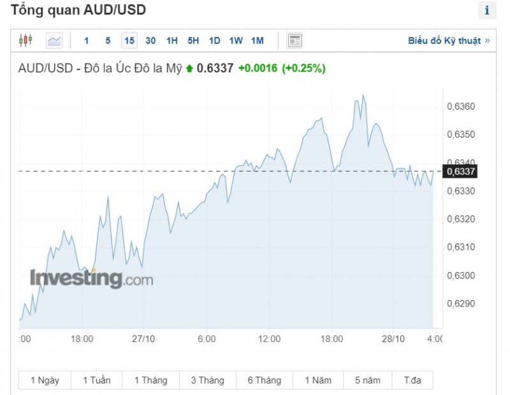This screenshot has width=510, height=395.
Task: Switch to candlestick chart type
Action: coord(25,41)
